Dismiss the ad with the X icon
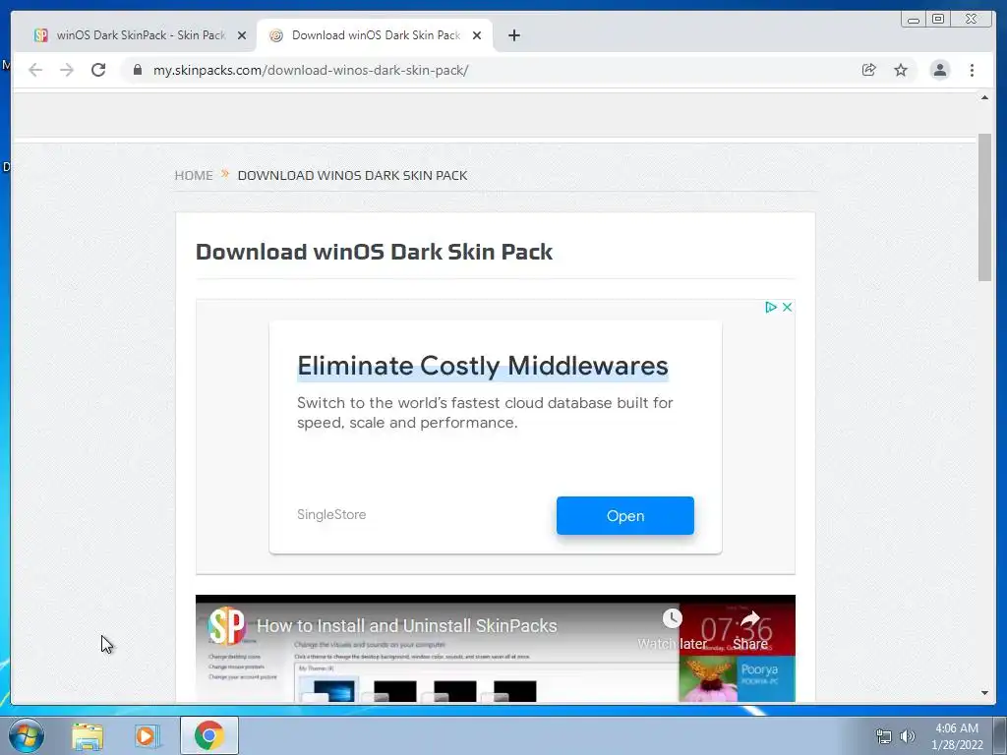This screenshot has width=1007, height=755. [x=787, y=307]
